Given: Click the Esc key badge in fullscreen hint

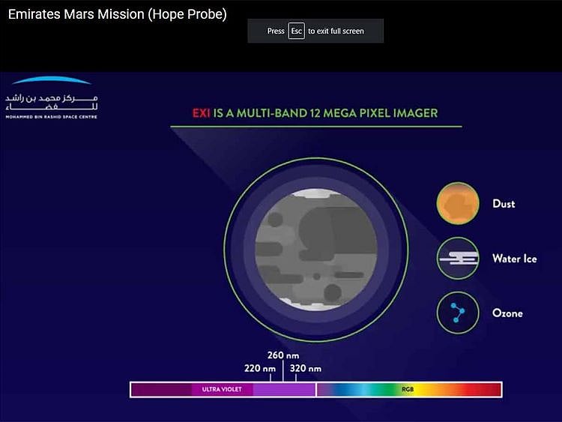Looking at the screenshot, I should coord(297,31).
